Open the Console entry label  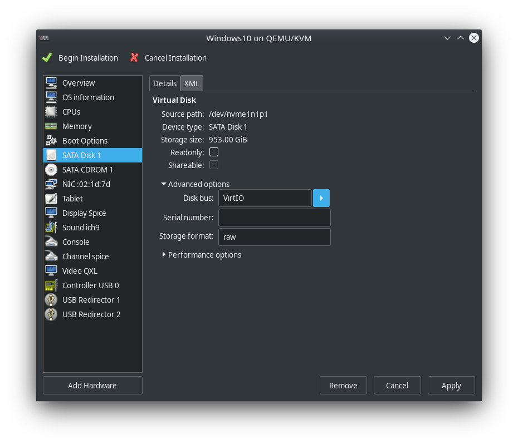tap(76, 242)
